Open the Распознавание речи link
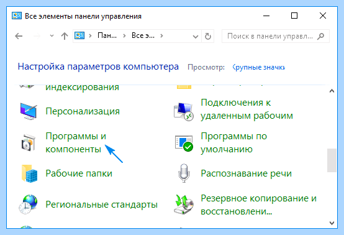344x235 pixels. click(x=246, y=173)
